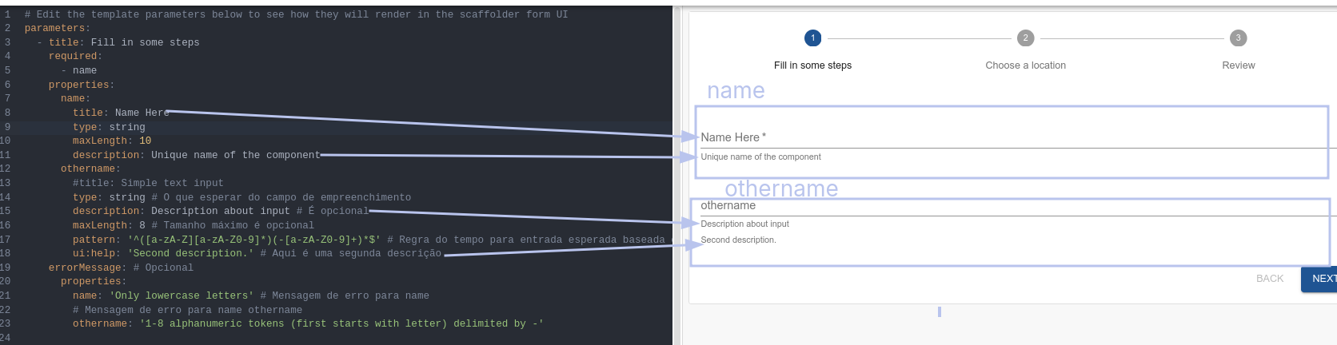Select the 'Fill in some steps' step label
Viewport: 1337px width, 345px height.
(812, 65)
